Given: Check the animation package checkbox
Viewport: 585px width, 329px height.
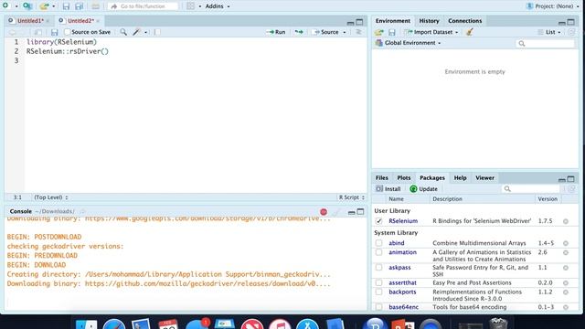Looking at the screenshot, I should [378, 252].
